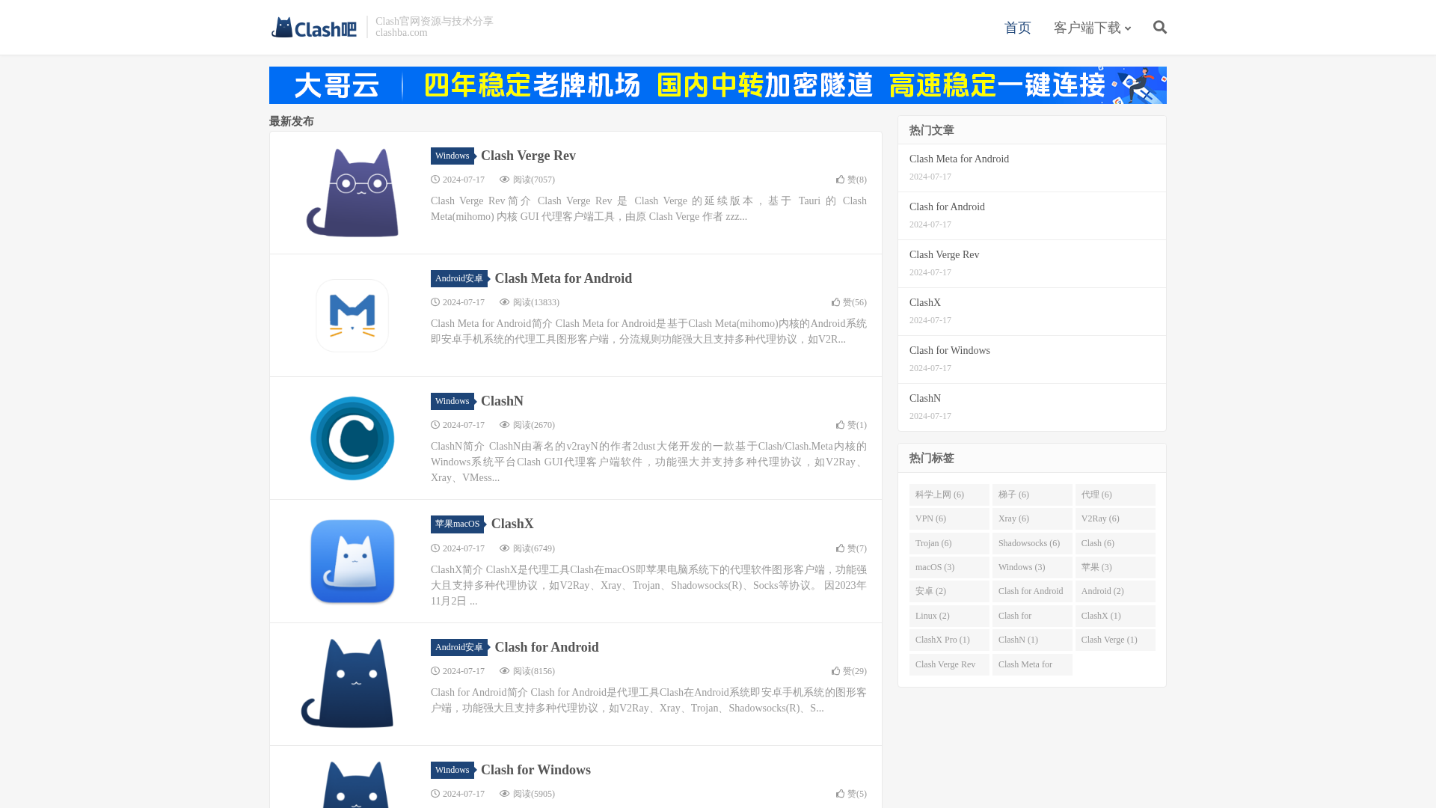Click the Windows category tag on Clash Verge Rev
This screenshot has width=1436, height=808.
click(452, 156)
